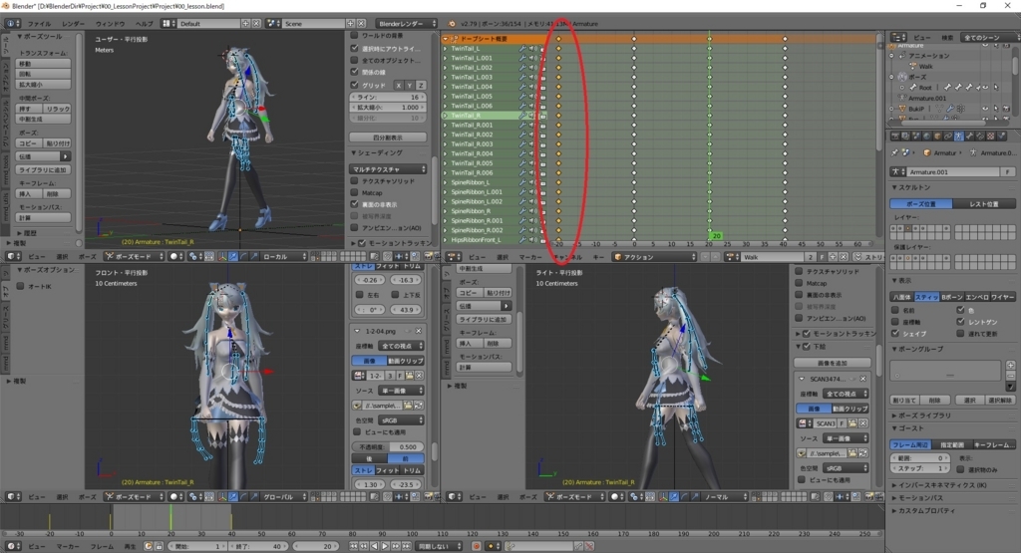The height and width of the screenshot is (553, 1021).
Task: Open マーカー menu in the bottom timeline header
Action: pos(68,546)
